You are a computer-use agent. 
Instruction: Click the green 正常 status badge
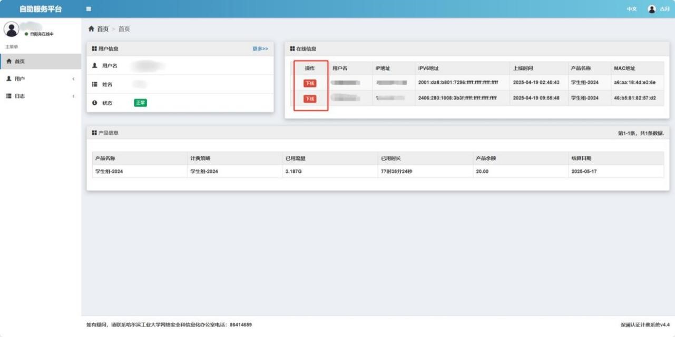pyautogui.click(x=141, y=103)
